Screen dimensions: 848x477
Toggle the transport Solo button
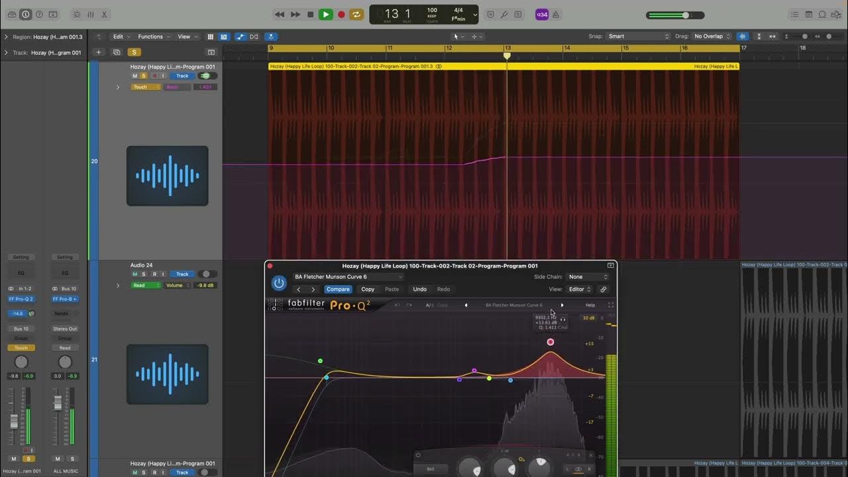[518, 15]
